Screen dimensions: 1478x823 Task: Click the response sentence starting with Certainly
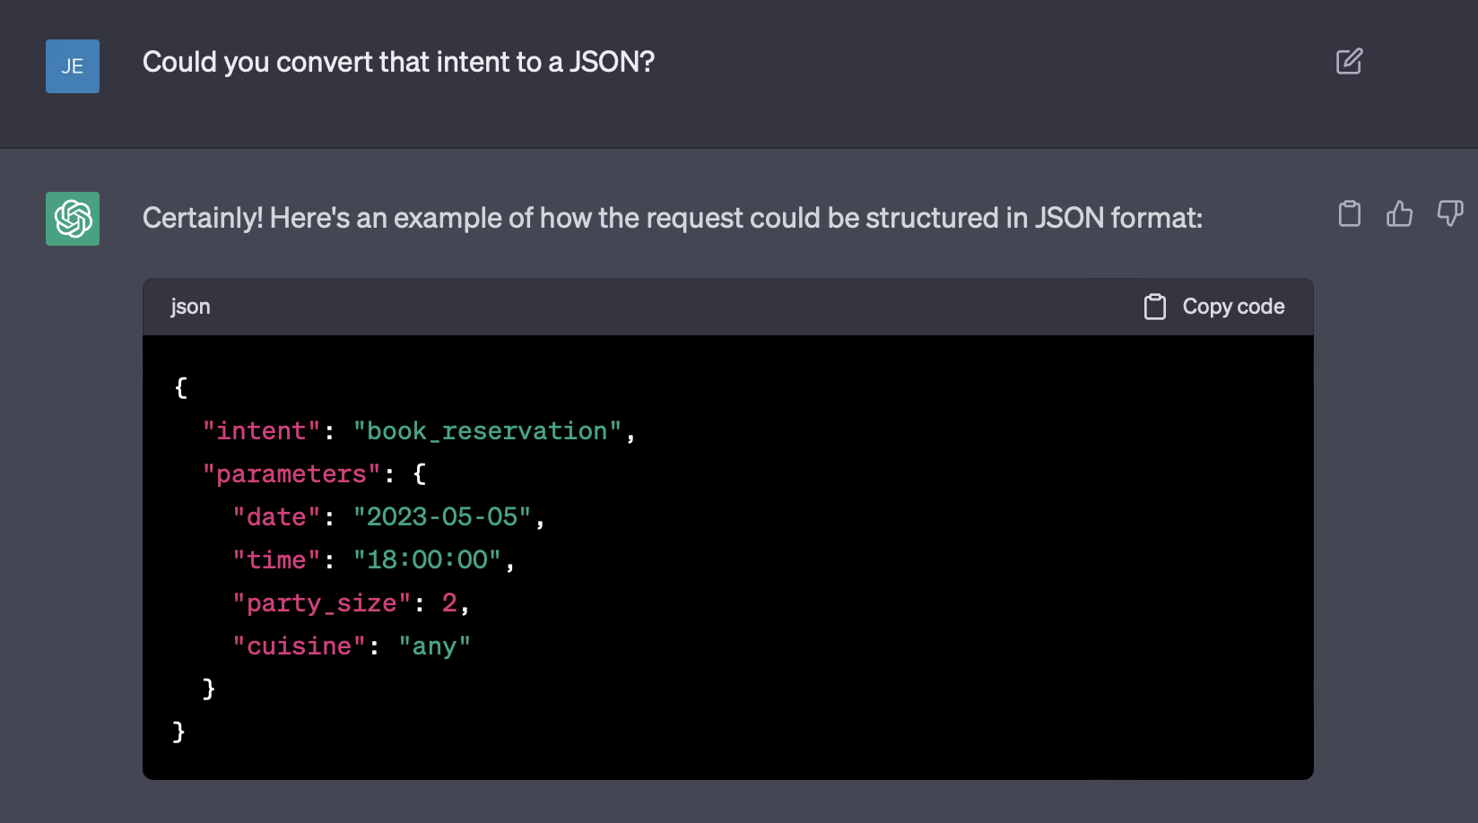tap(672, 218)
